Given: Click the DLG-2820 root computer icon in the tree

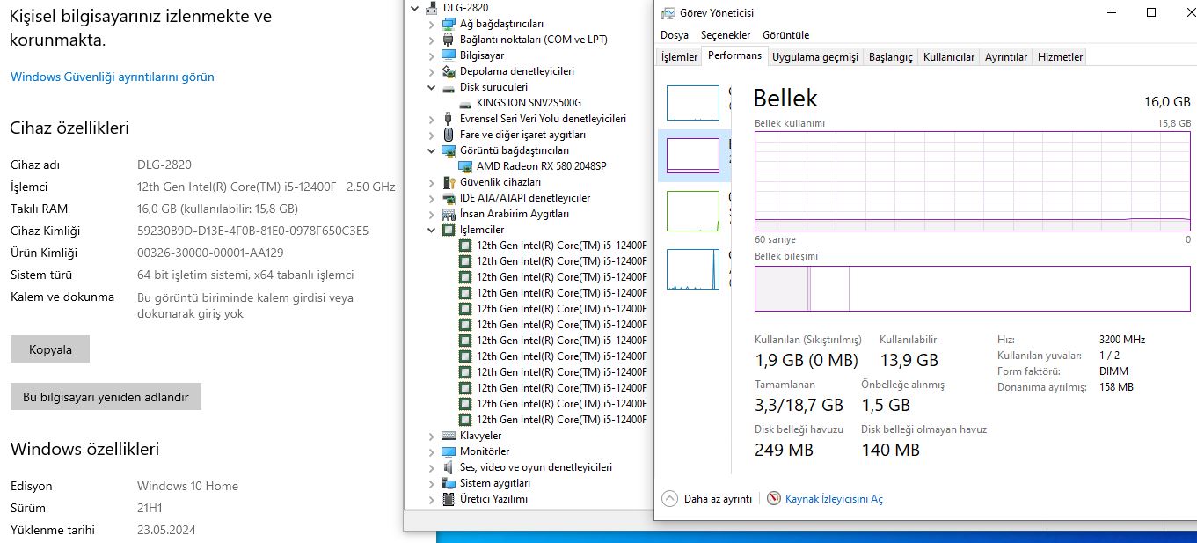Looking at the screenshot, I should (x=431, y=8).
